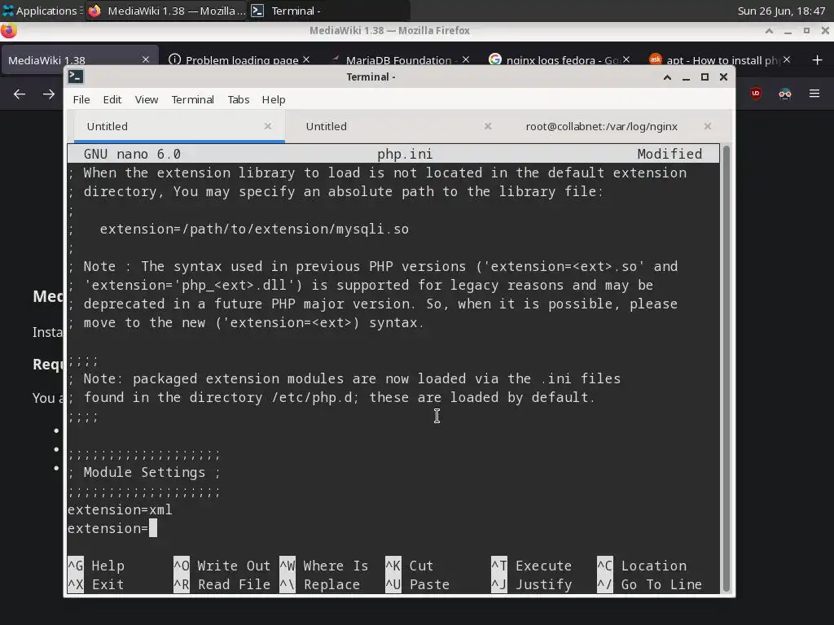Click the terminal vertical scrollbar
Image resolution: width=834 pixels, height=625 pixels.
pyautogui.click(x=726, y=369)
